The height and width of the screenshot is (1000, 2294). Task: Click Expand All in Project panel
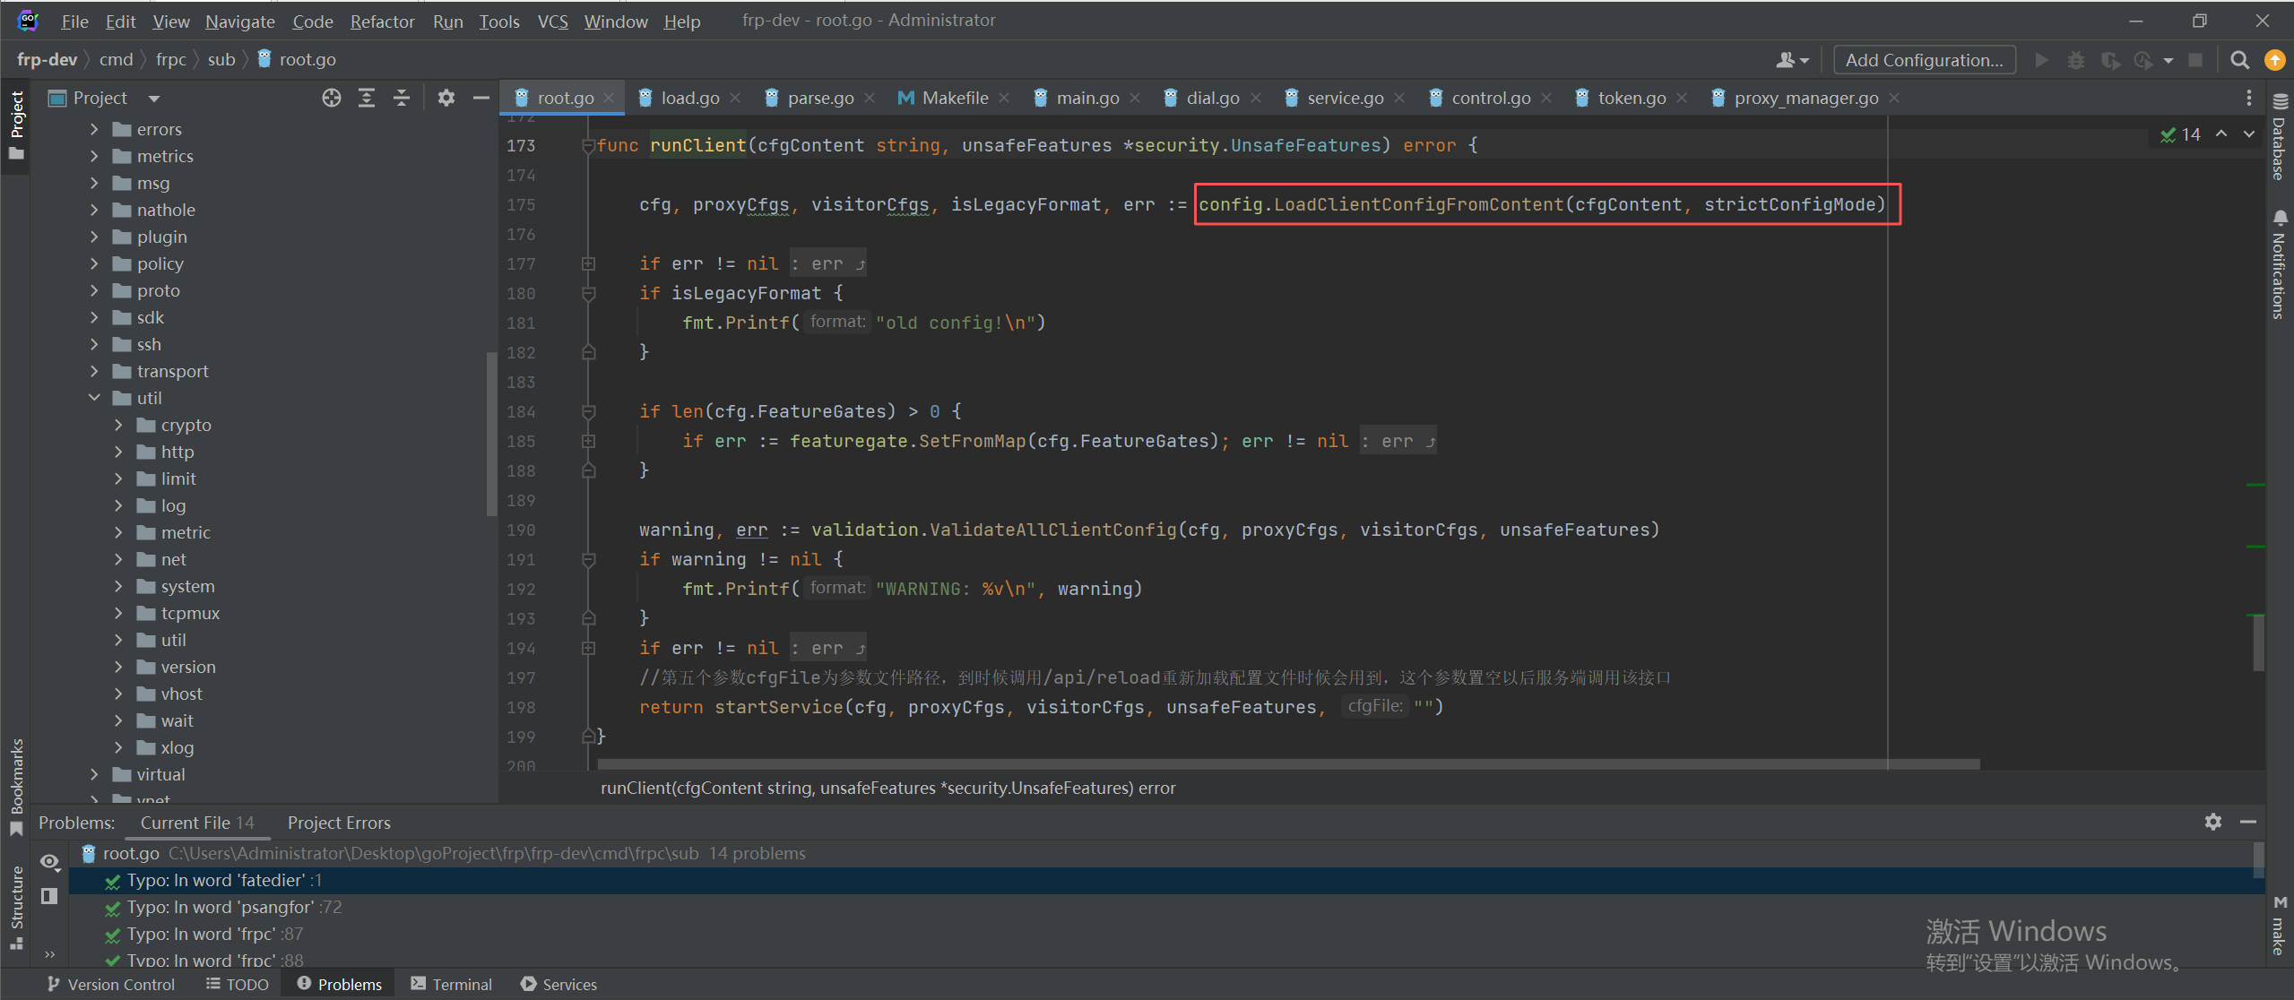tap(367, 98)
